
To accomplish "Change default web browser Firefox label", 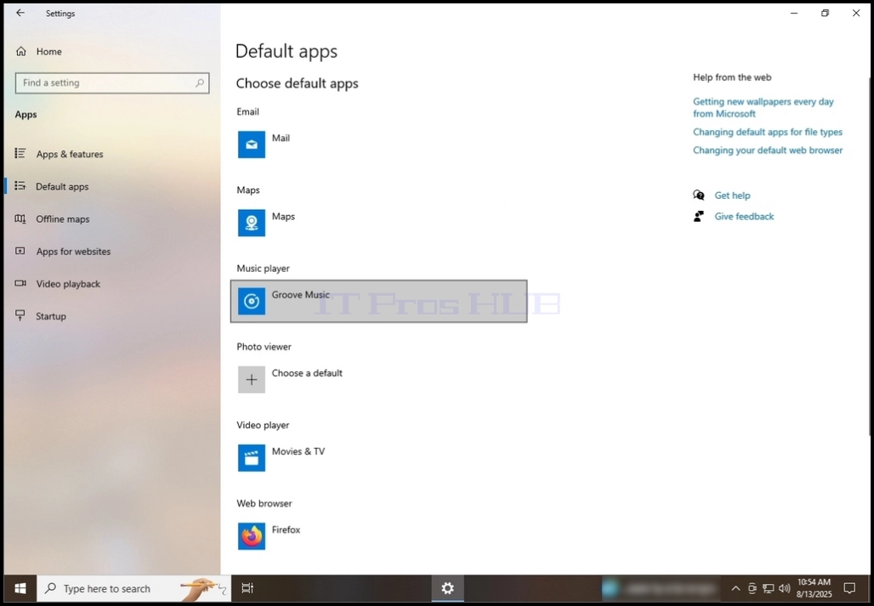I will pyautogui.click(x=286, y=530).
